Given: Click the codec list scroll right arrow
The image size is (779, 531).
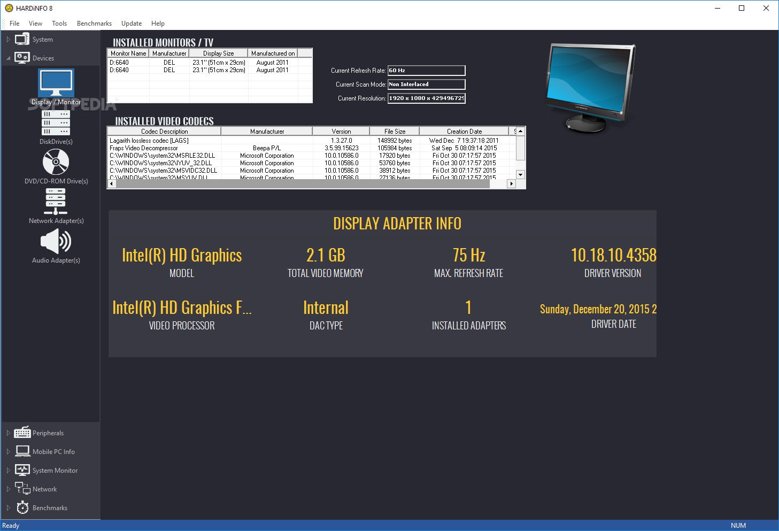Looking at the screenshot, I should click(512, 183).
